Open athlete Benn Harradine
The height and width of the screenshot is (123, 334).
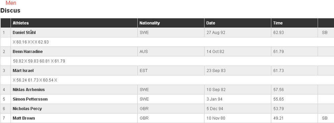(28, 51)
